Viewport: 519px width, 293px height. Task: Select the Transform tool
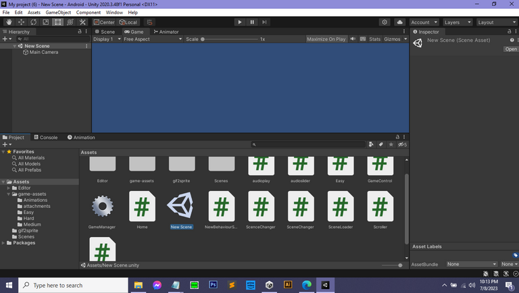coord(70,22)
